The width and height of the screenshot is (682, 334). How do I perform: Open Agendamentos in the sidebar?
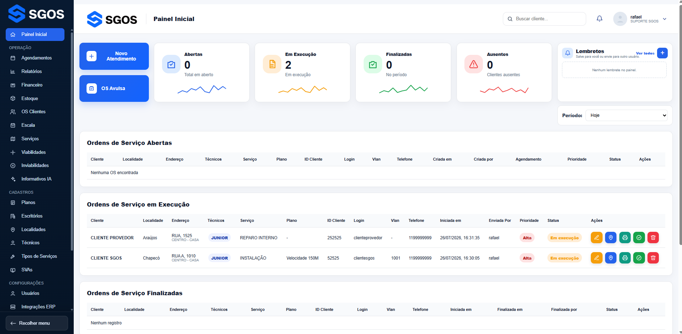point(35,58)
